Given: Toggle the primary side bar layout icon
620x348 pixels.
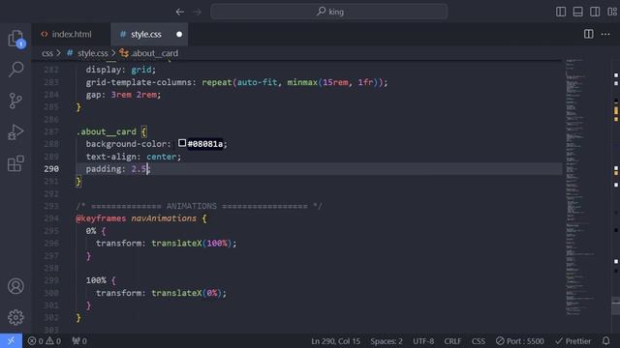Looking at the screenshot, I should (561, 12).
